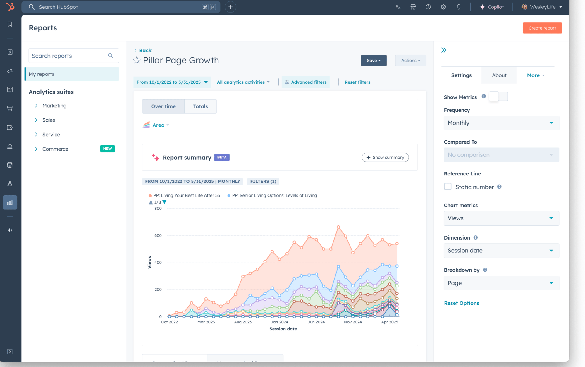Switch to the Over time tab
Viewport: 585px width, 367px height.
click(163, 106)
